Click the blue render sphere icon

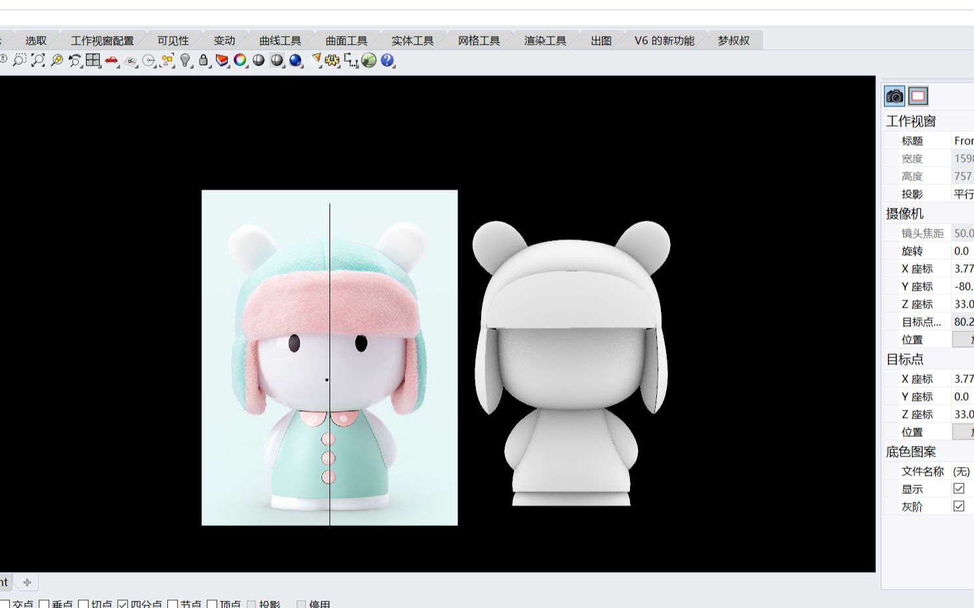click(295, 60)
